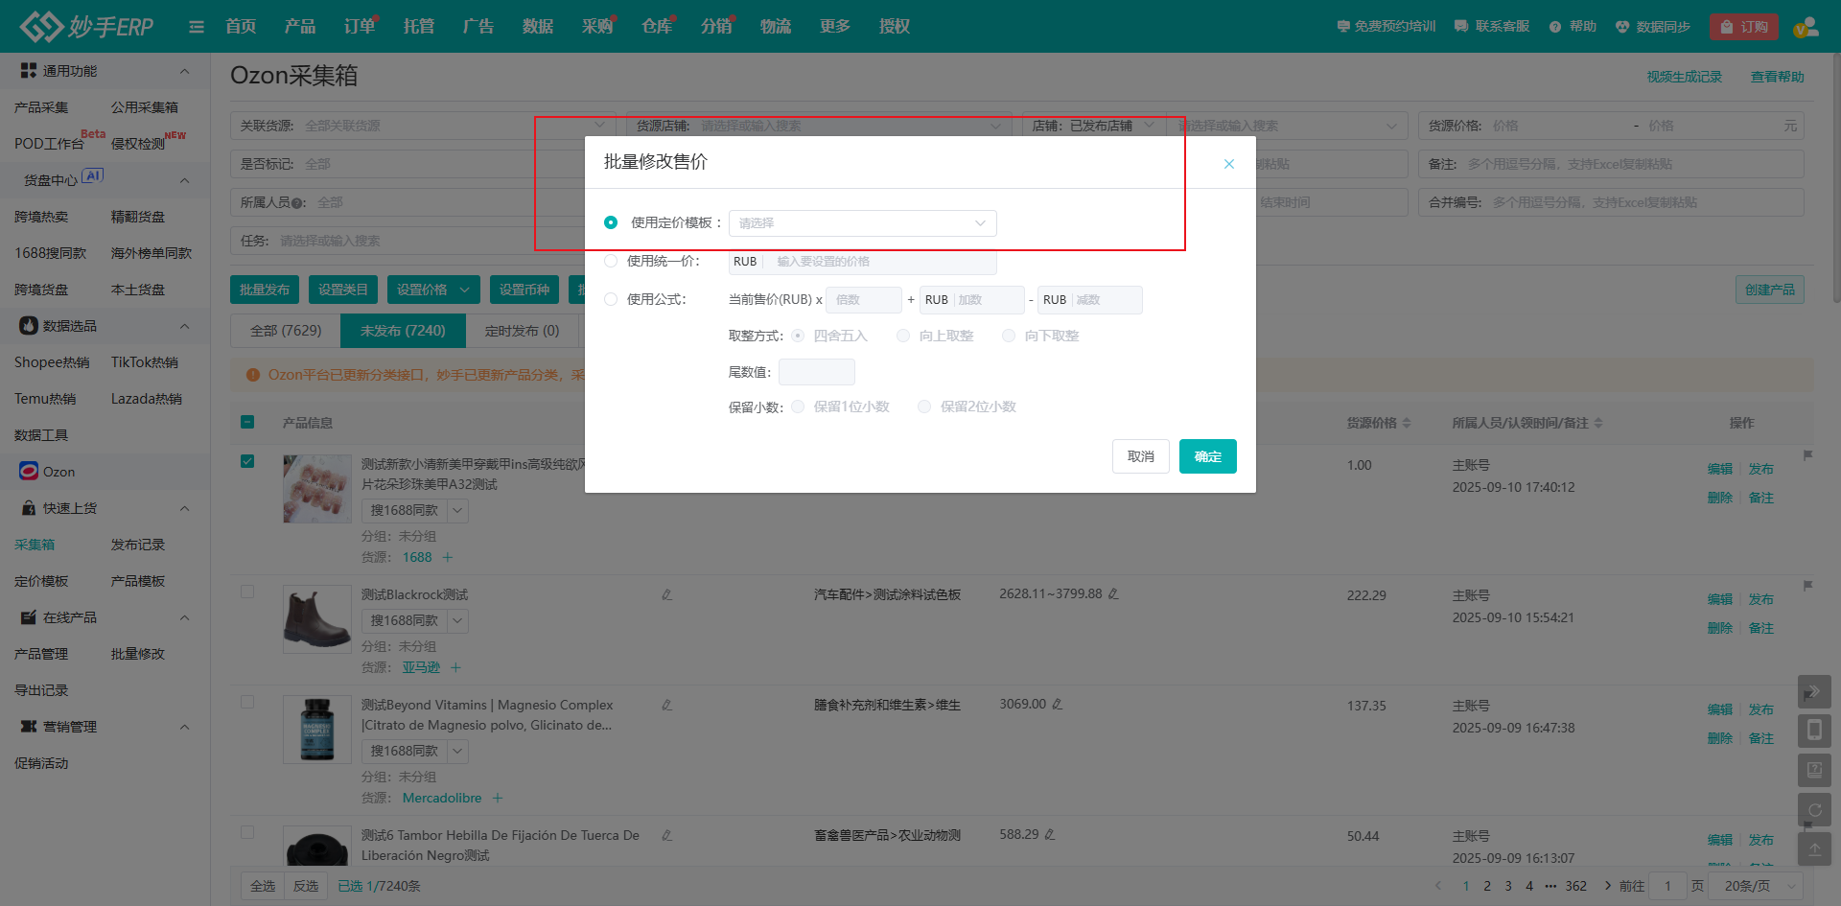This screenshot has height=906, width=1841.
Task: Click the mobile phone floating icon
Action: 1814,731
